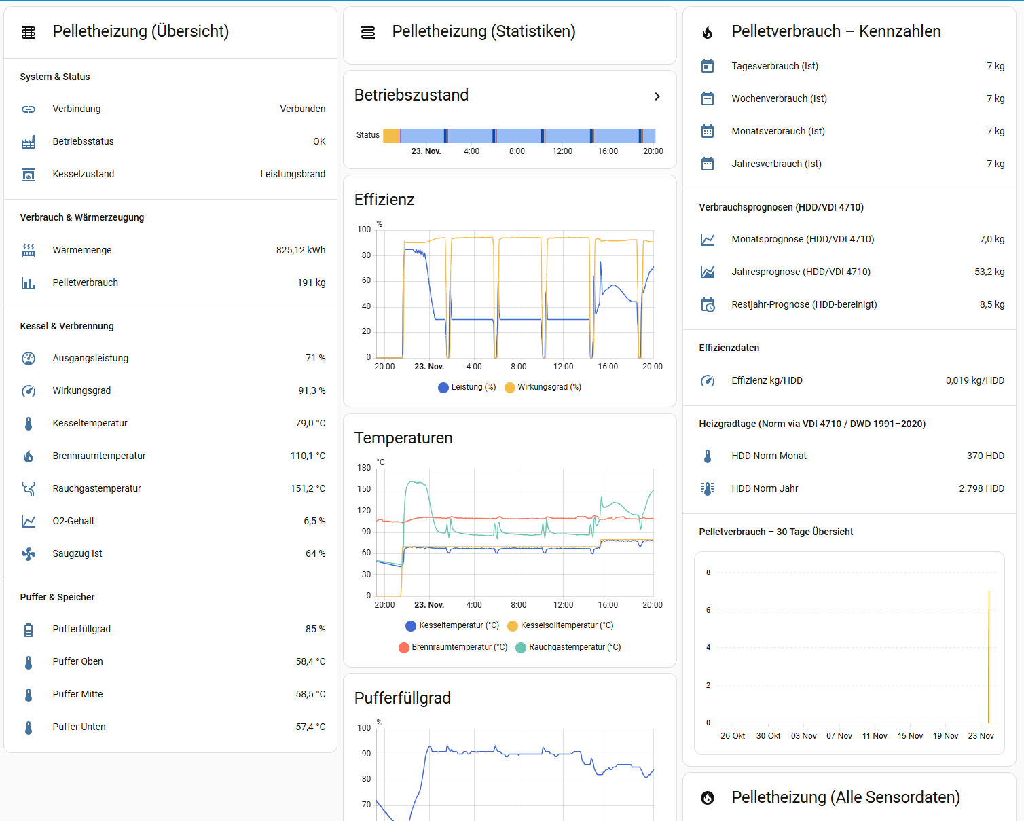Screen dimensions: 1024x821
Task: Open the HDD Norm Monat entry
Action: [x=852, y=456]
